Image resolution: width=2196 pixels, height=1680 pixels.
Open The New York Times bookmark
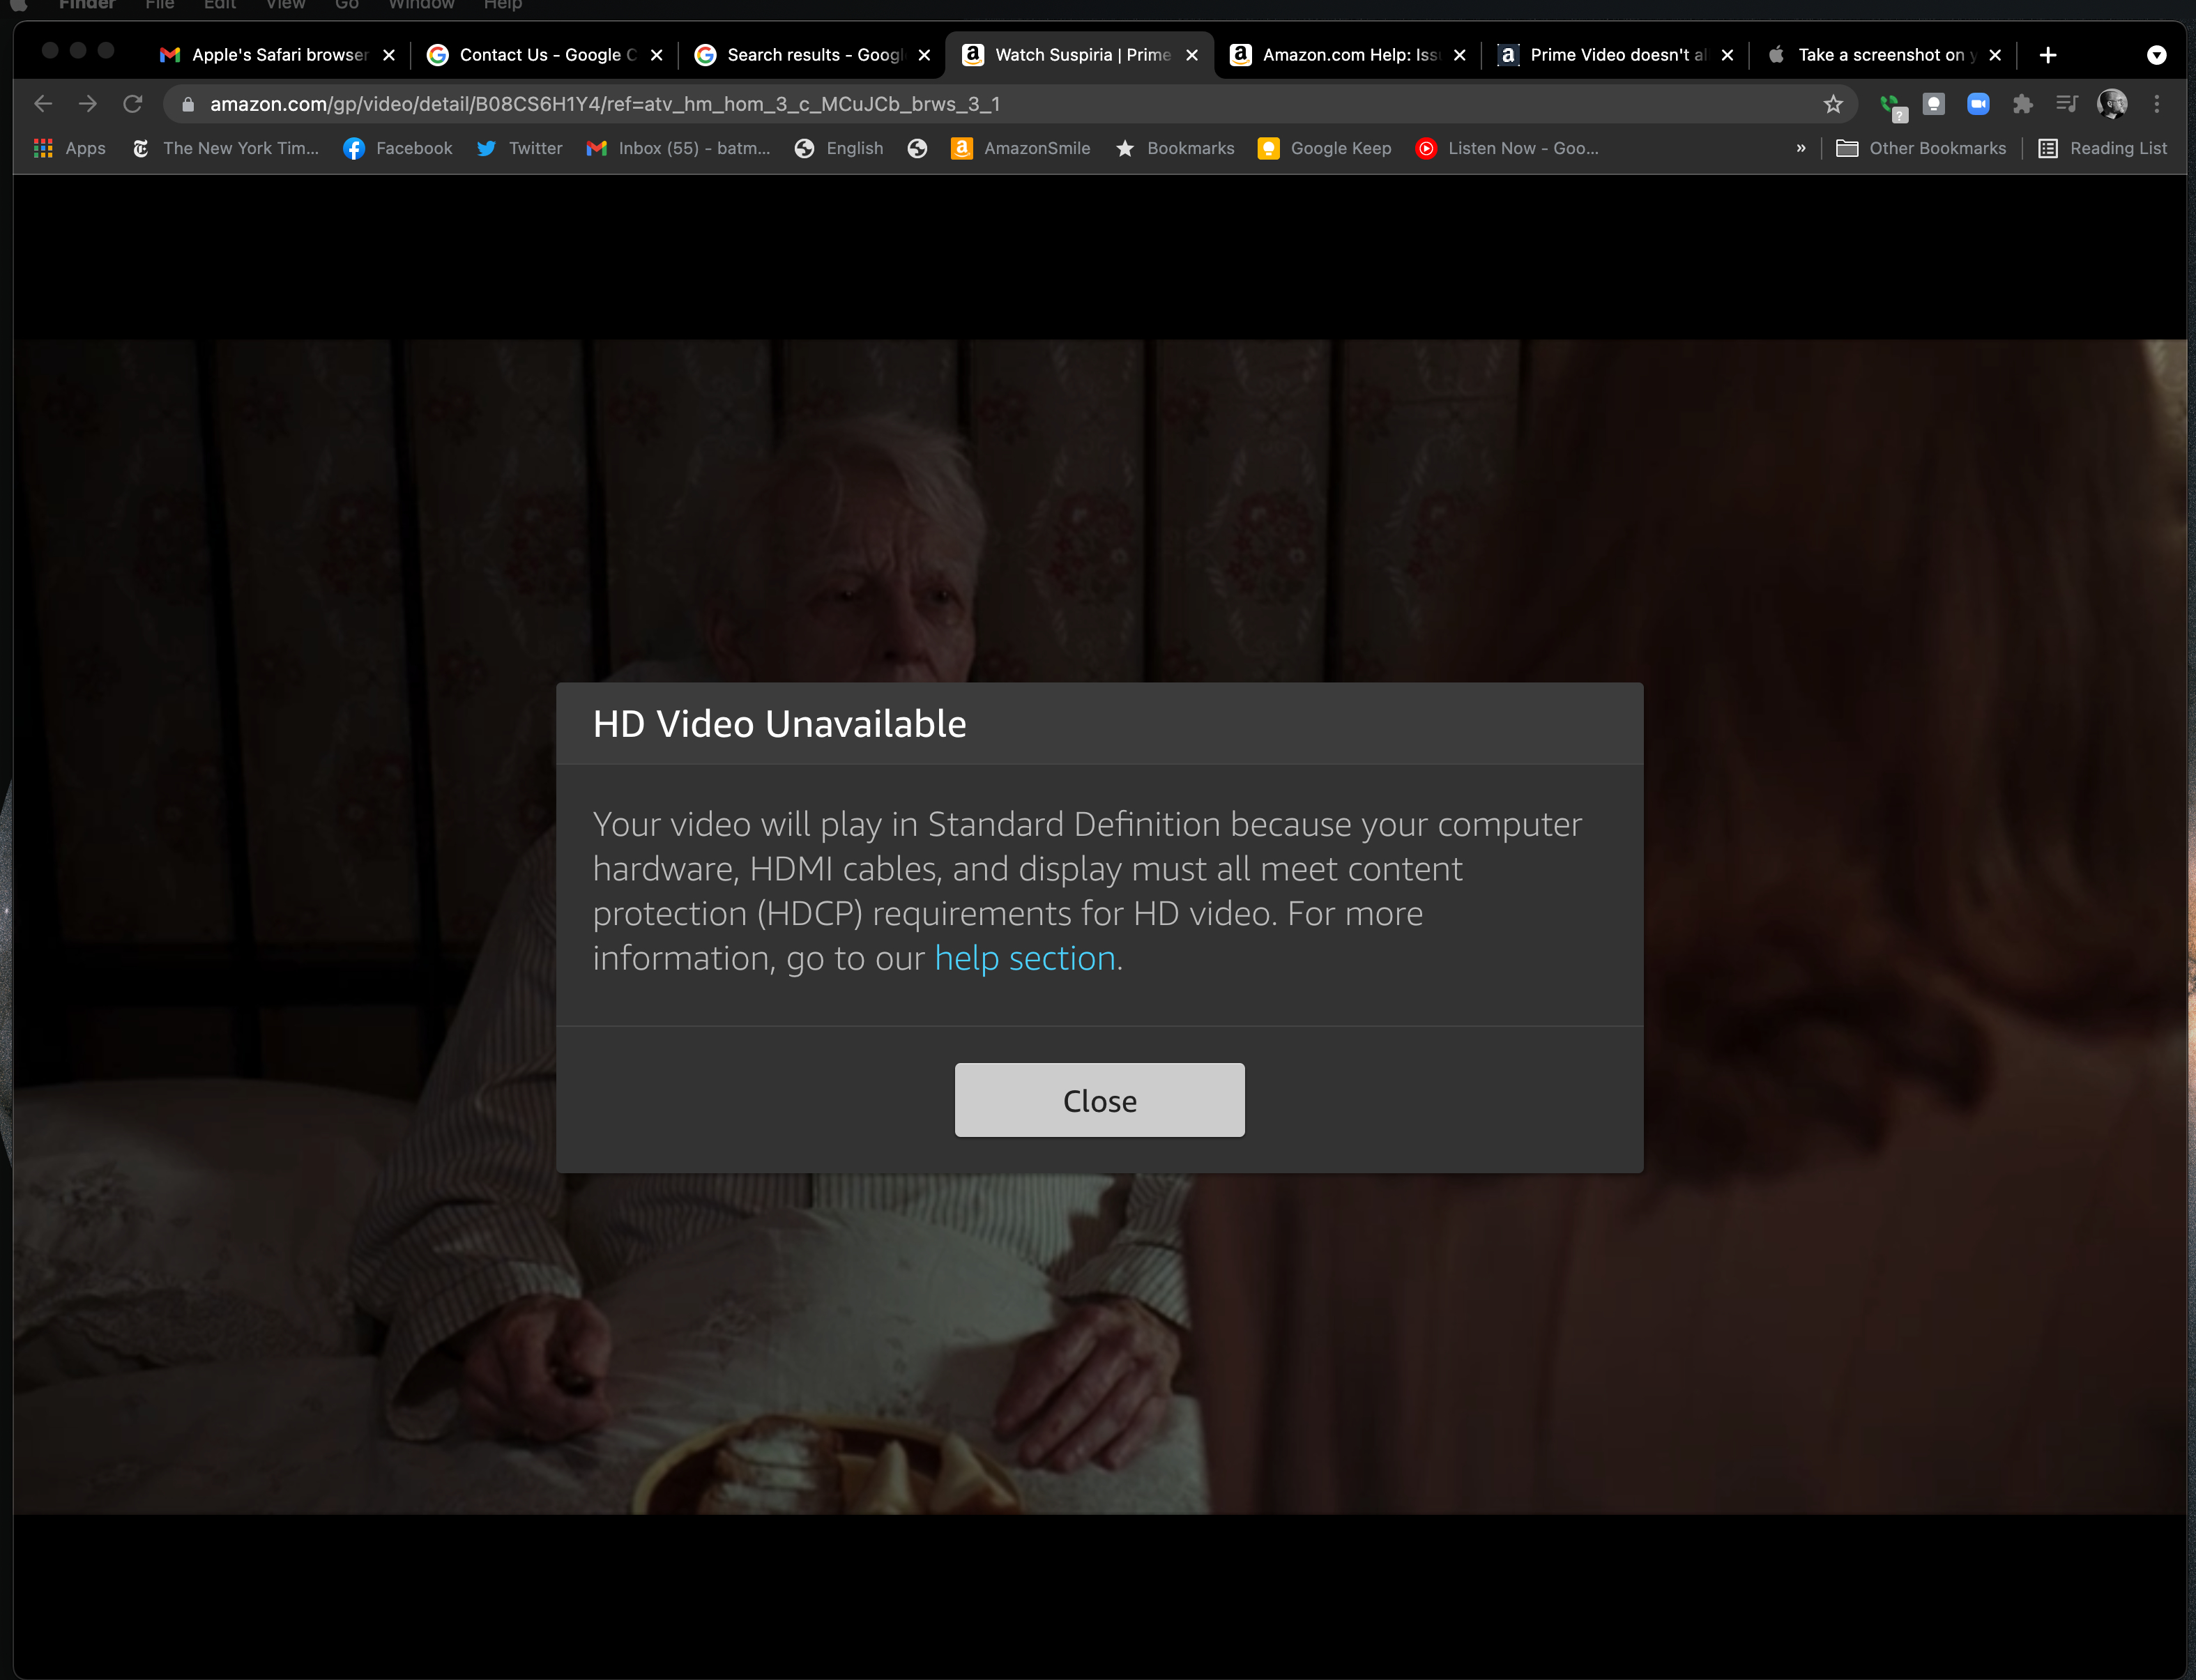point(226,148)
